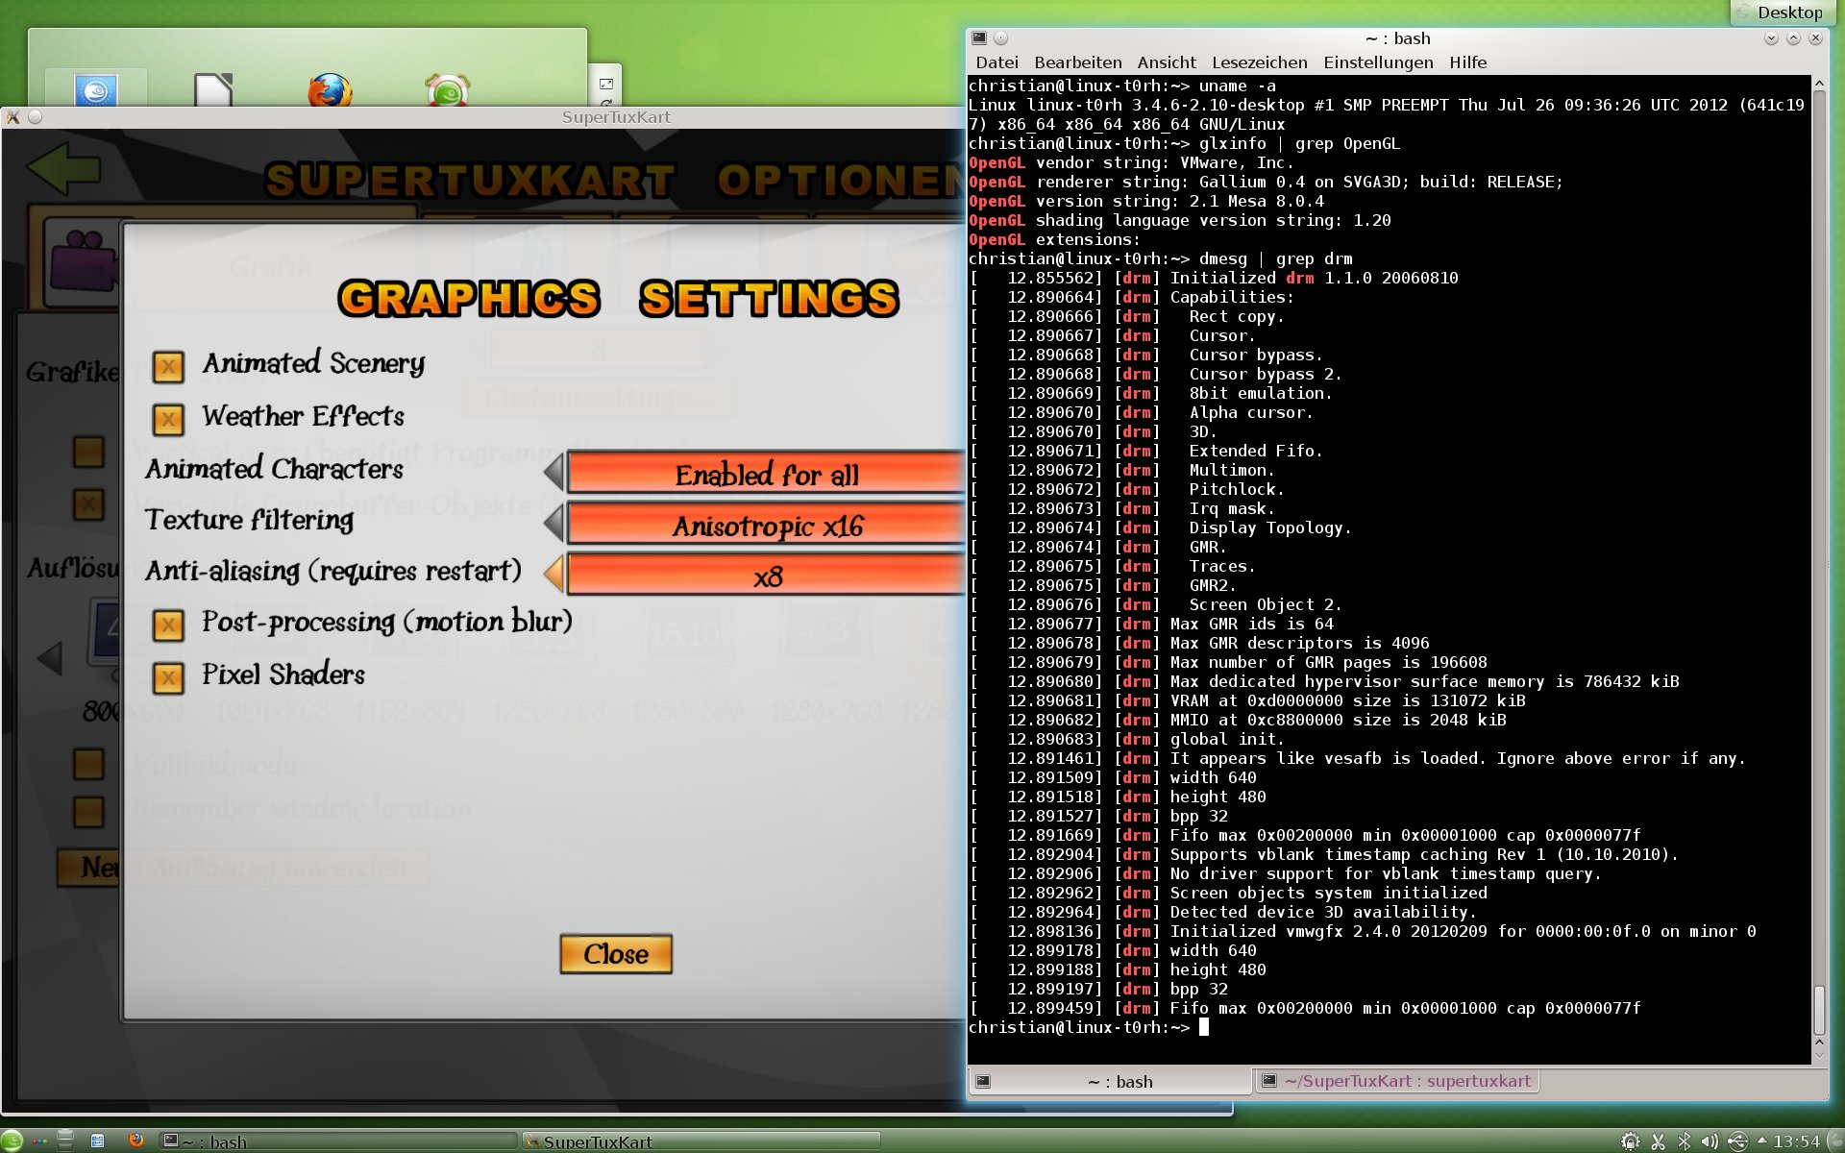Switch to the ~ : bash terminal tab
The width and height of the screenshot is (1845, 1153).
[1110, 1081]
